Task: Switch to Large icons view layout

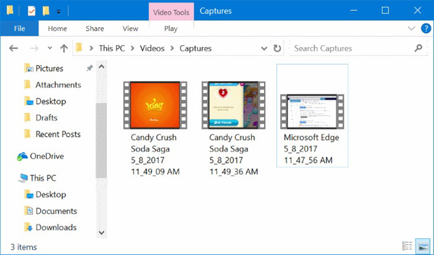Action: point(423,247)
